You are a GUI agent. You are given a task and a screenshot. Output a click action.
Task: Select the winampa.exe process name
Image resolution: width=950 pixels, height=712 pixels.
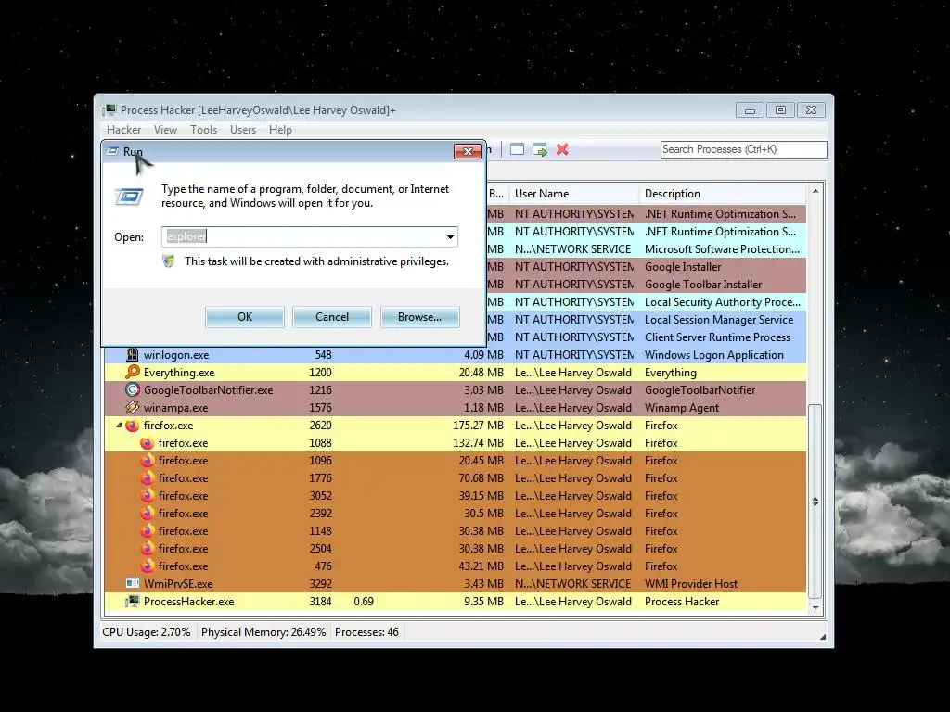point(175,408)
